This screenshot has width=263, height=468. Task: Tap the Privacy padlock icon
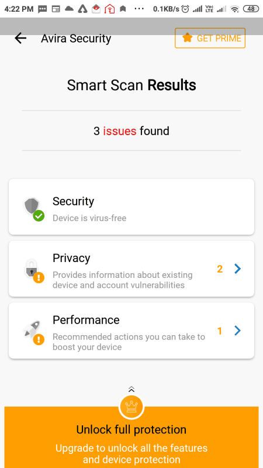[34, 270]
